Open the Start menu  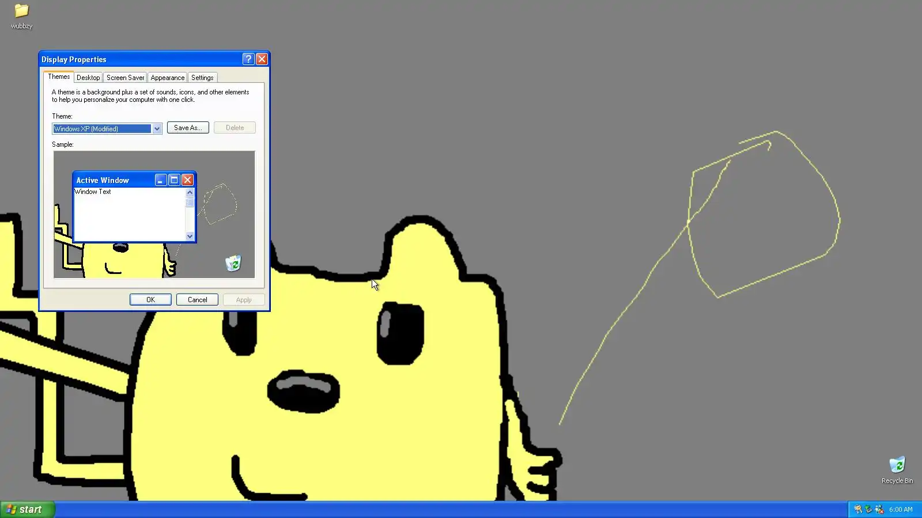tap(27, 509)
